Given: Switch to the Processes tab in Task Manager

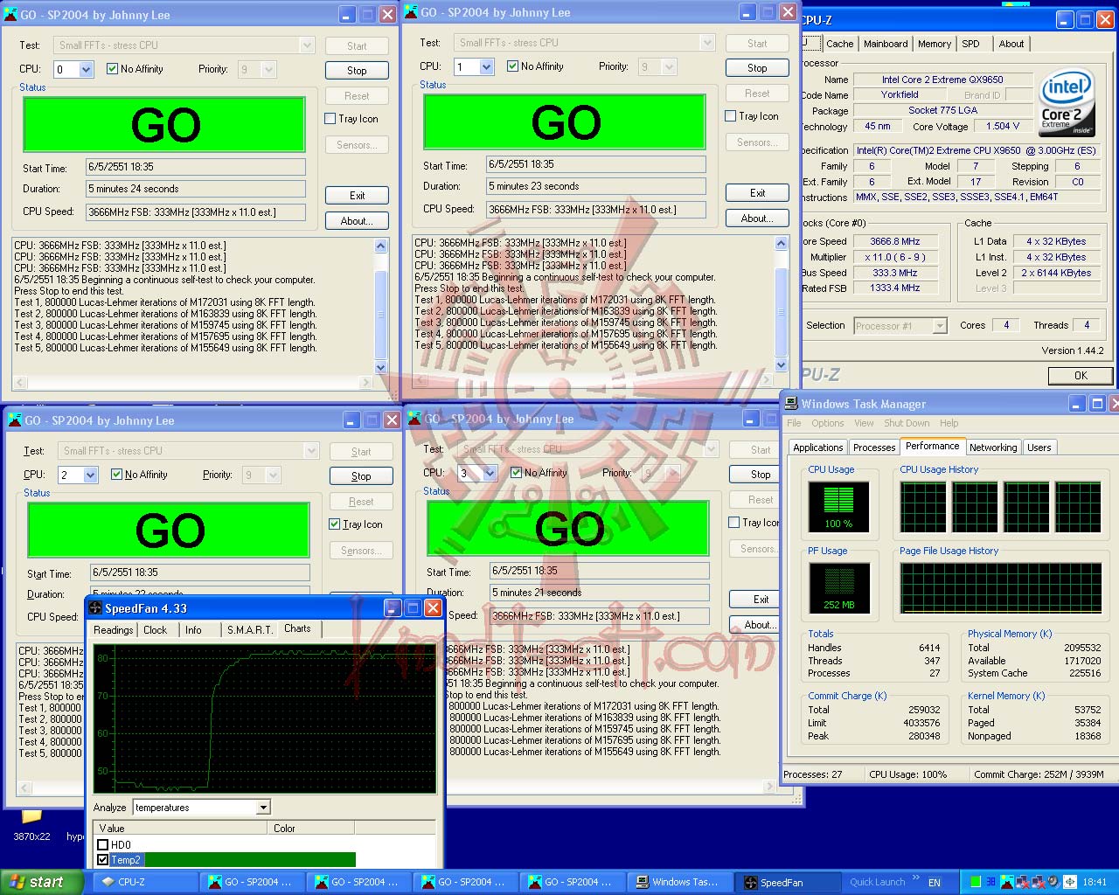Looking at the screenshot, I should [874, 447].
